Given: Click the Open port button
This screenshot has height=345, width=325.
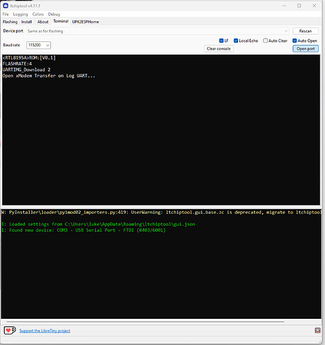Looking at the screenshot, I should (306, 49).
